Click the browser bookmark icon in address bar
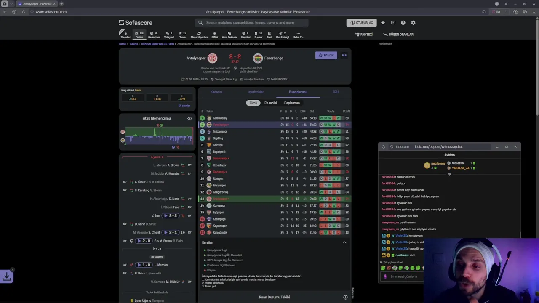 tap(484, 12)
